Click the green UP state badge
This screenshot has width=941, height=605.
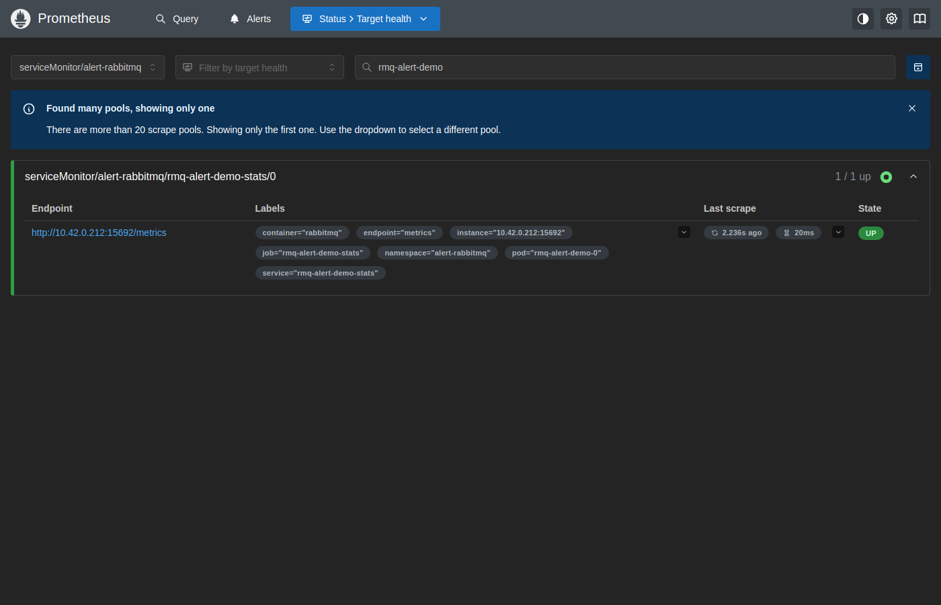pyautogui.click(x=871, y=233)
